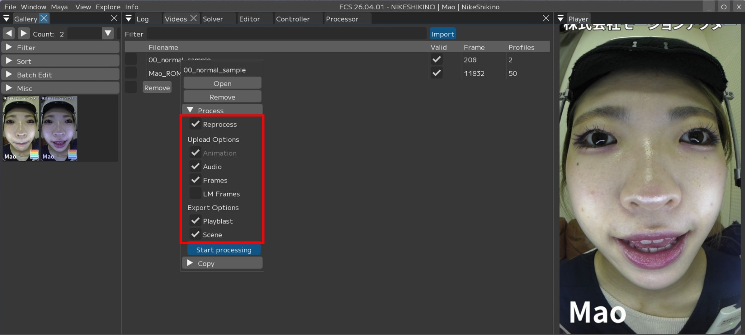
Task: Click the Start processing button
Action: click(223, 250)
